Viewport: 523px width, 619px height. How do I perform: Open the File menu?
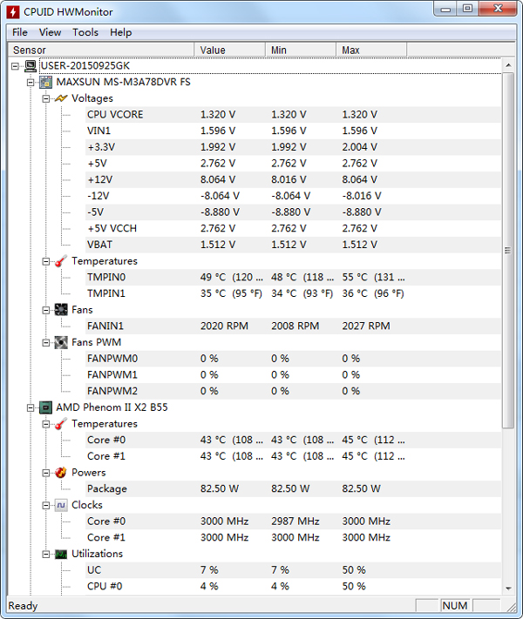tap(20, 32)
